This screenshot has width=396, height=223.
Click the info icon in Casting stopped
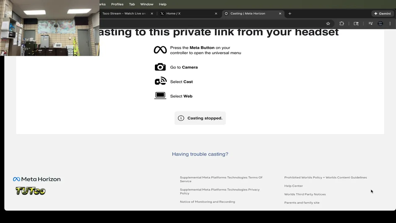[181, 118]
